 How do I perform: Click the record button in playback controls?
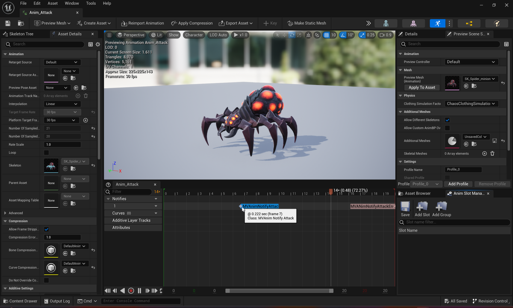(x=131, y=290)
